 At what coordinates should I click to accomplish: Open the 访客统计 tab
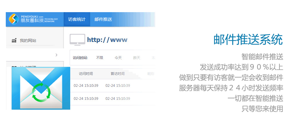click(x=77, y=19)
